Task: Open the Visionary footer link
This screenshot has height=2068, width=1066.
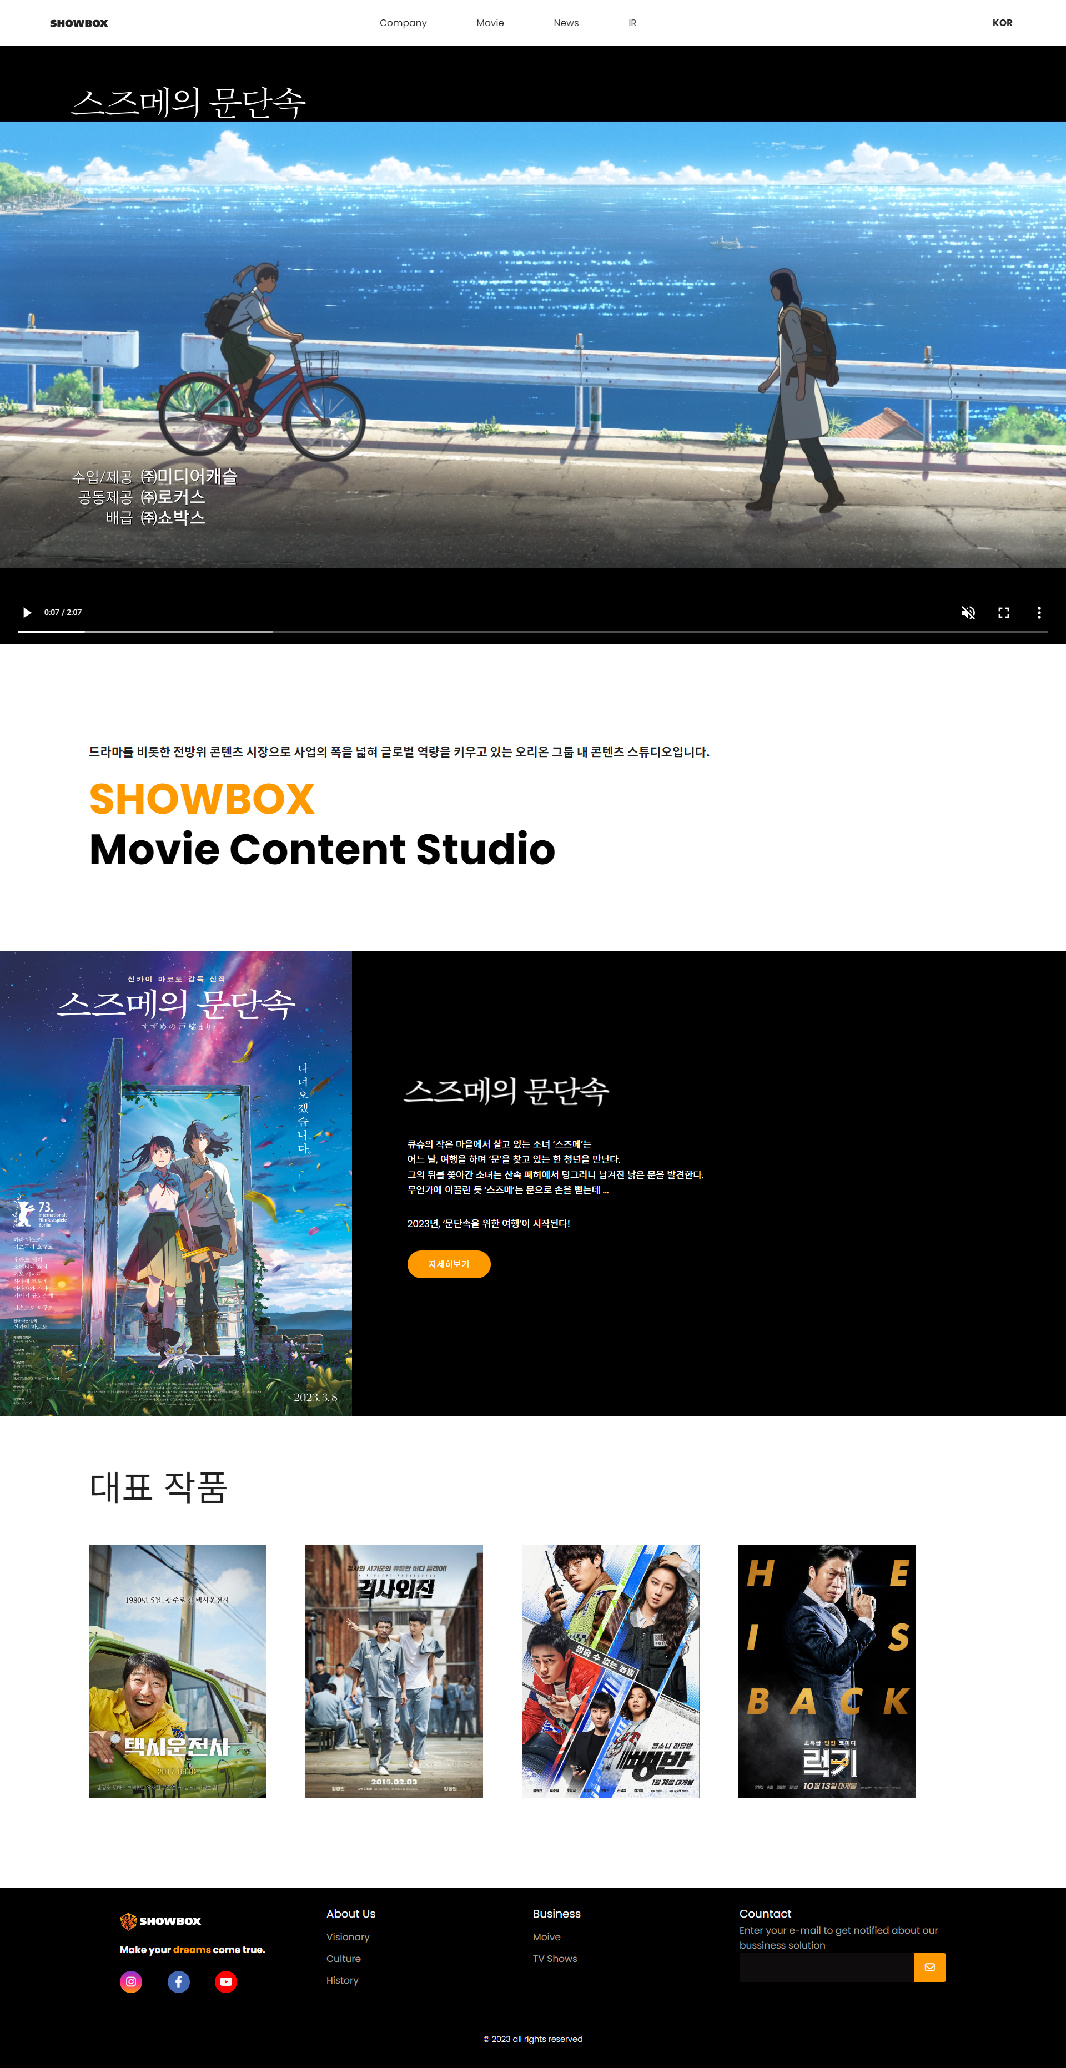Action: [x=348, y=1937]
